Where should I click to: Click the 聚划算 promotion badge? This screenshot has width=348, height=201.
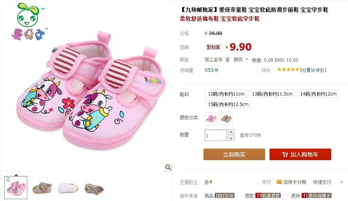pos(213,47)
